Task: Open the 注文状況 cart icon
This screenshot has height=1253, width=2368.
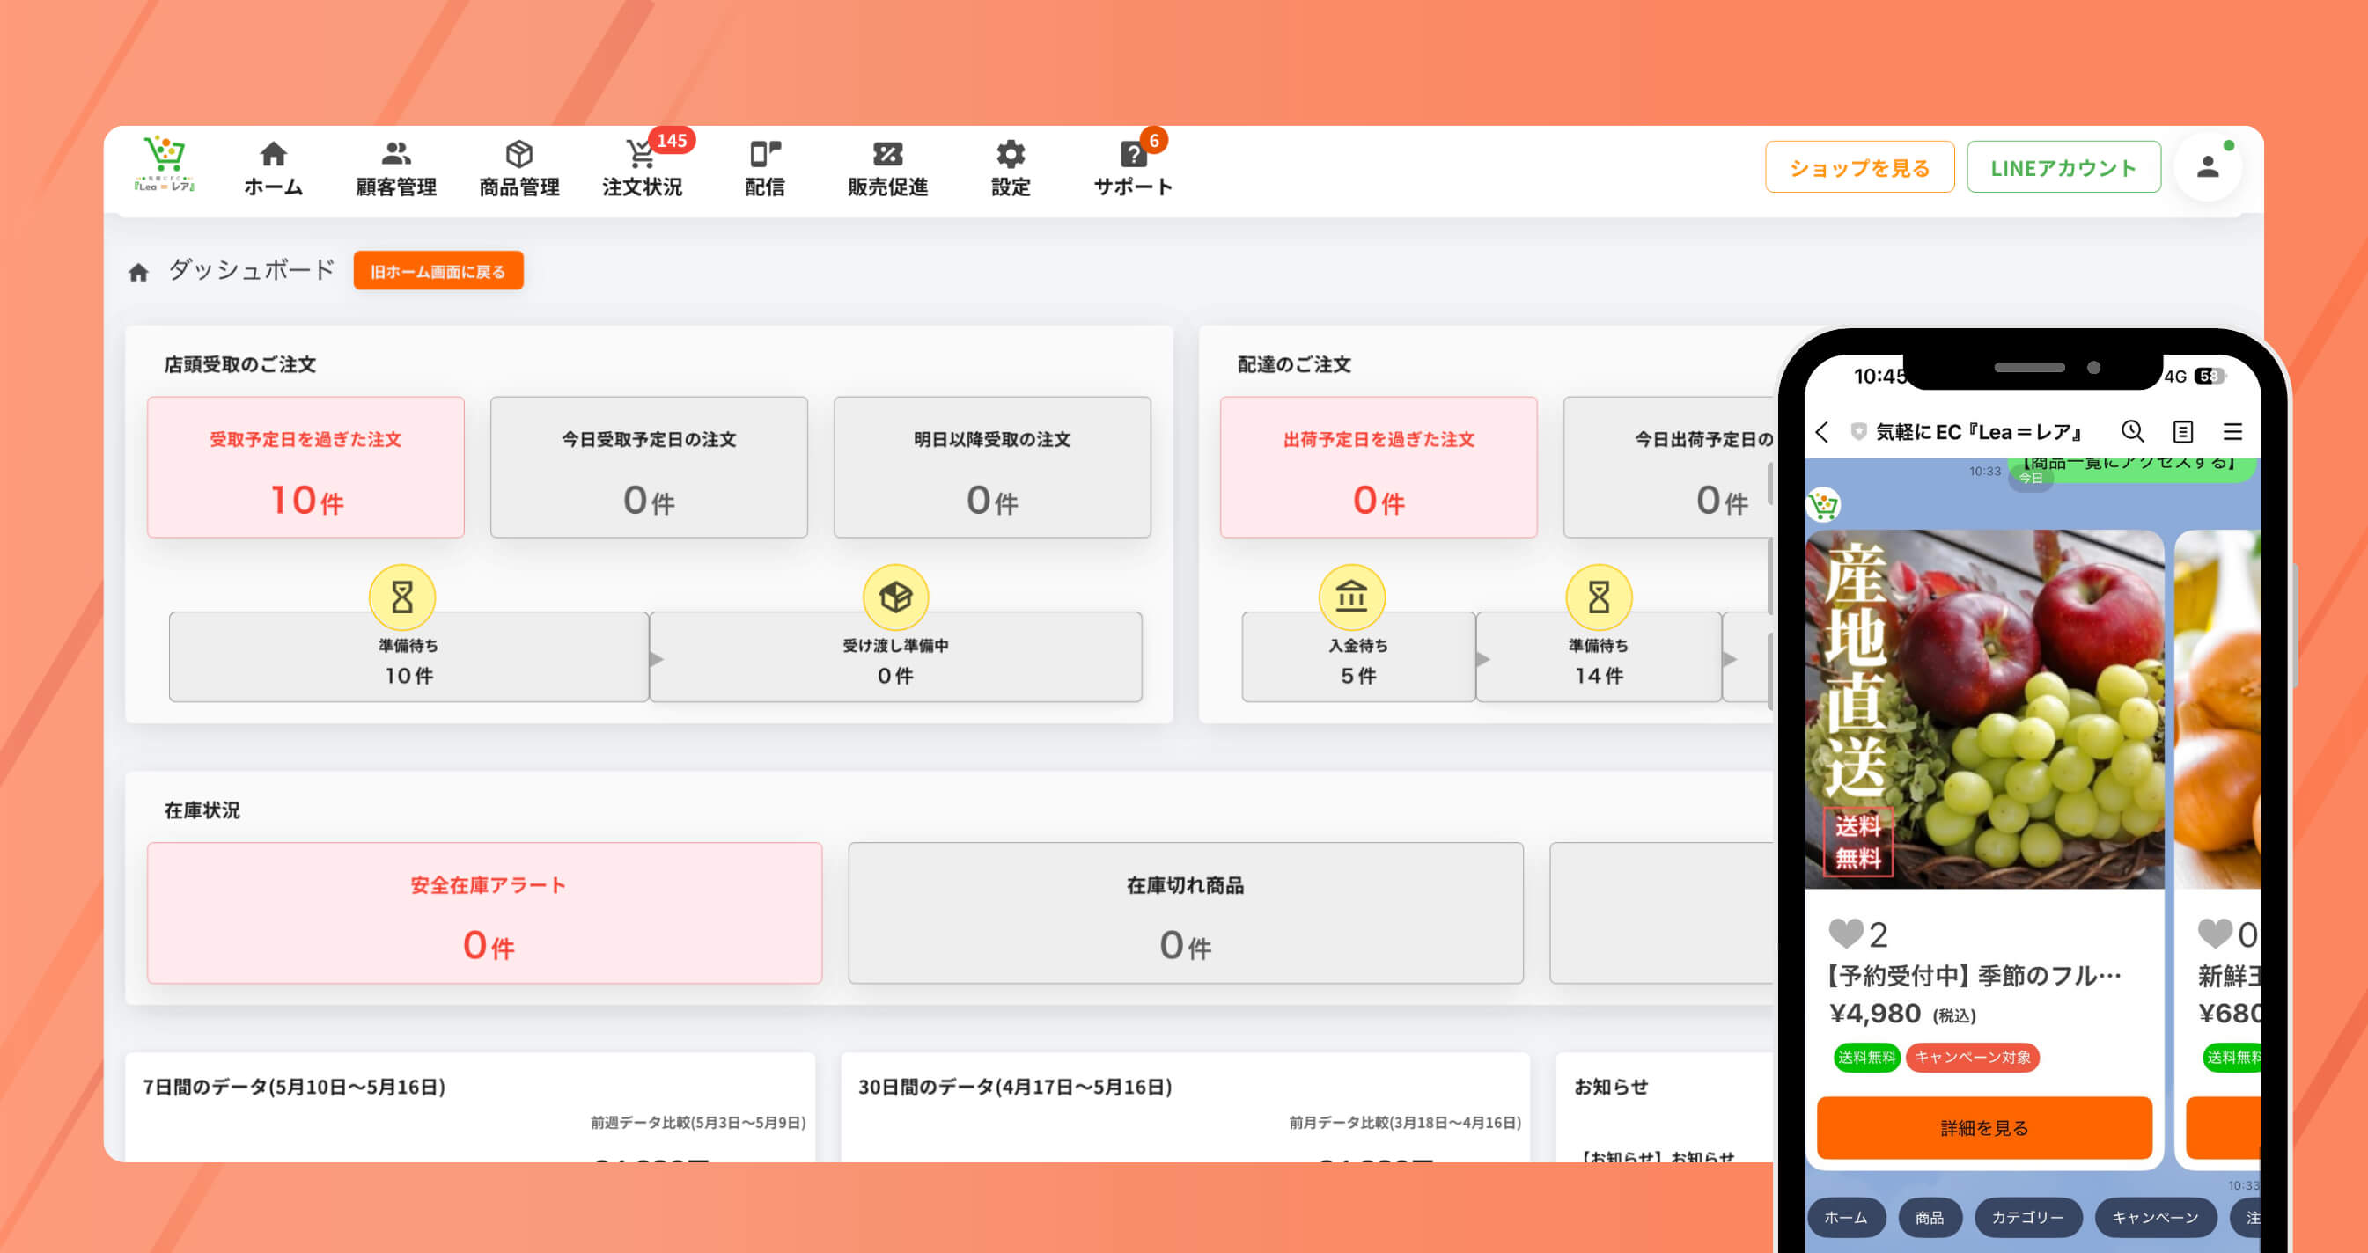Action: click(640, 153)
